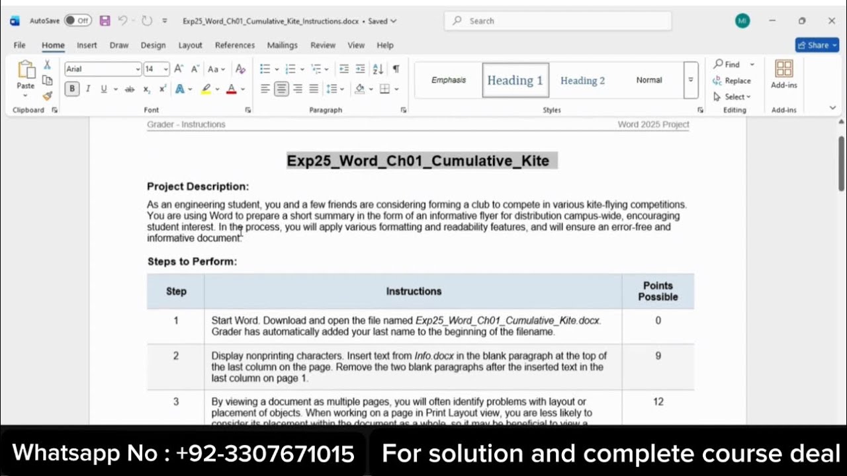Copy selection using the Copy icon
This screenshot has height=476, width=847.
(47, 81)
